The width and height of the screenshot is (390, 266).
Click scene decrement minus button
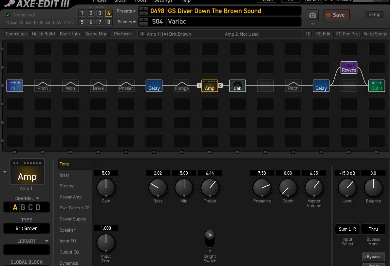pos(143,24)
